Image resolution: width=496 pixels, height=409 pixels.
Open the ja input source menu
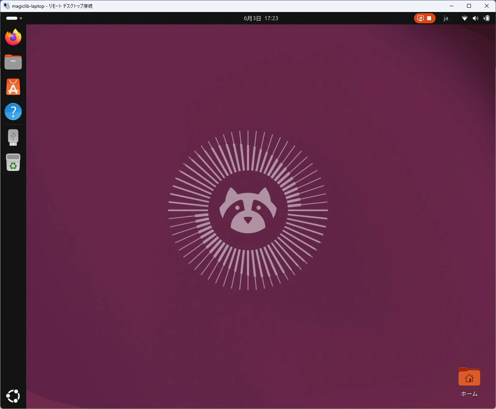(x=446, y=18)
